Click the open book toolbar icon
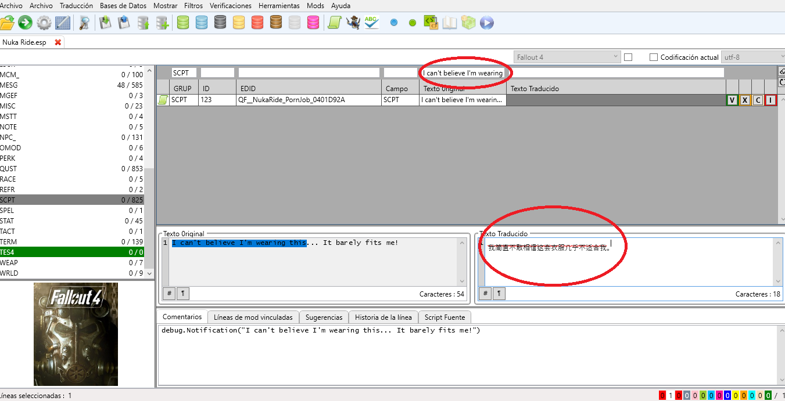This screenshot has height=401, width=785. 449,23
